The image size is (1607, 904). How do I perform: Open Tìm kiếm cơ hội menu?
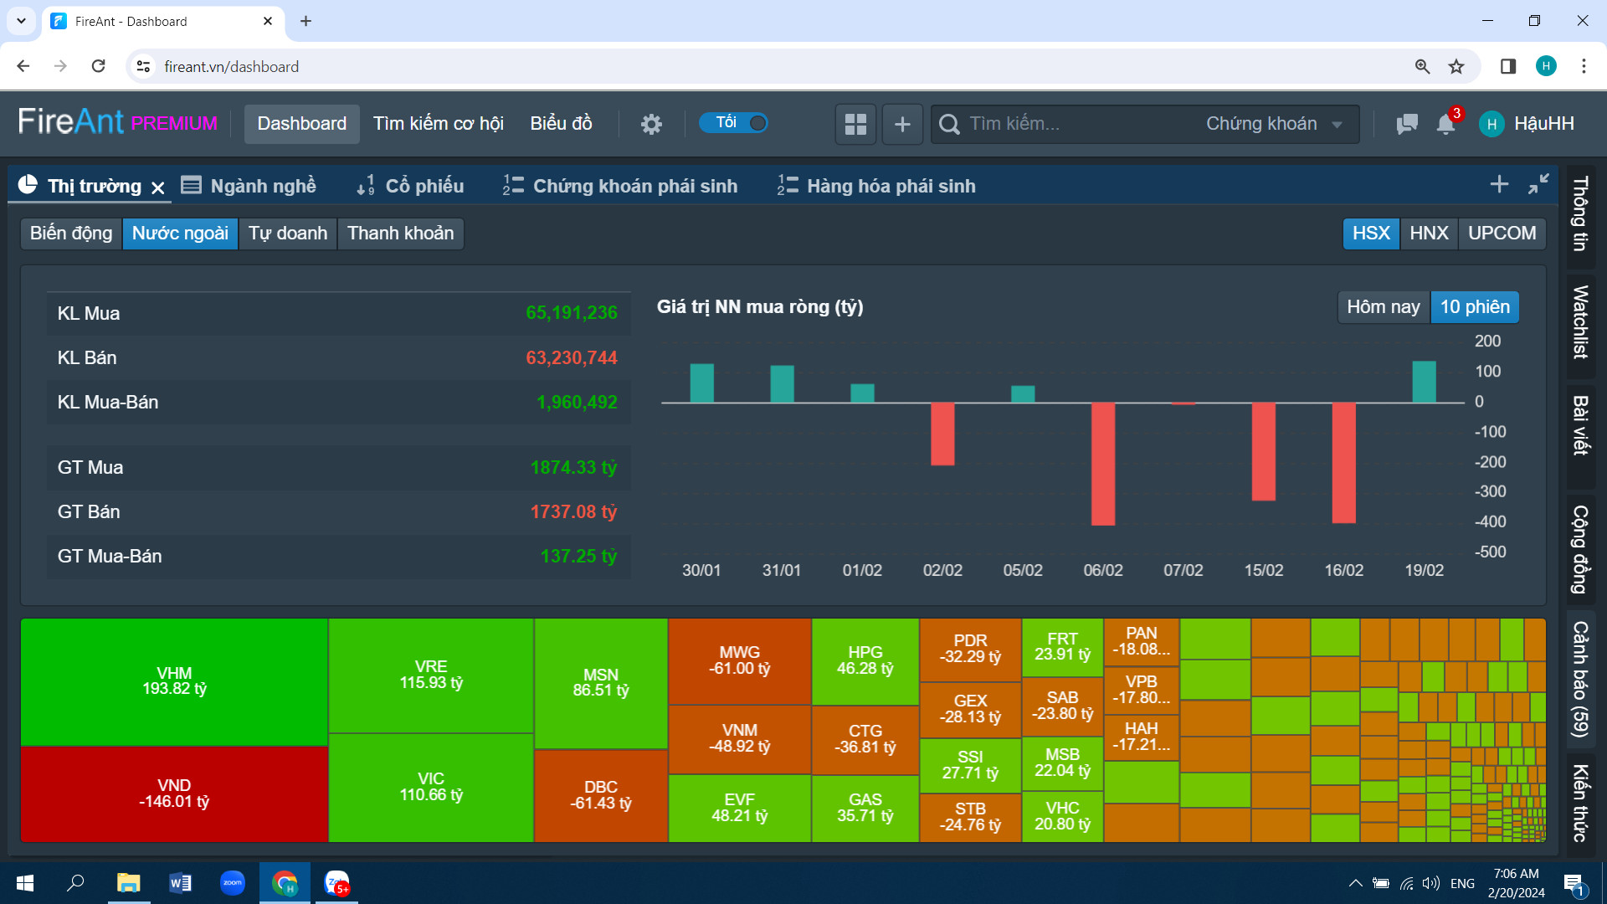pos(438,124)
